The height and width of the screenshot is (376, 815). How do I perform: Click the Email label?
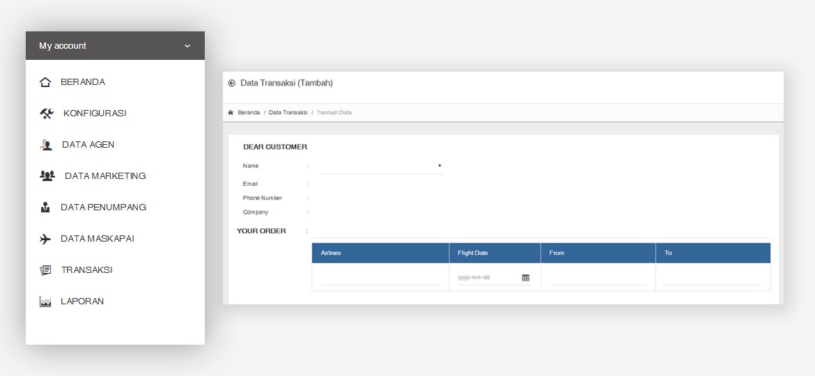click(250, 184)
